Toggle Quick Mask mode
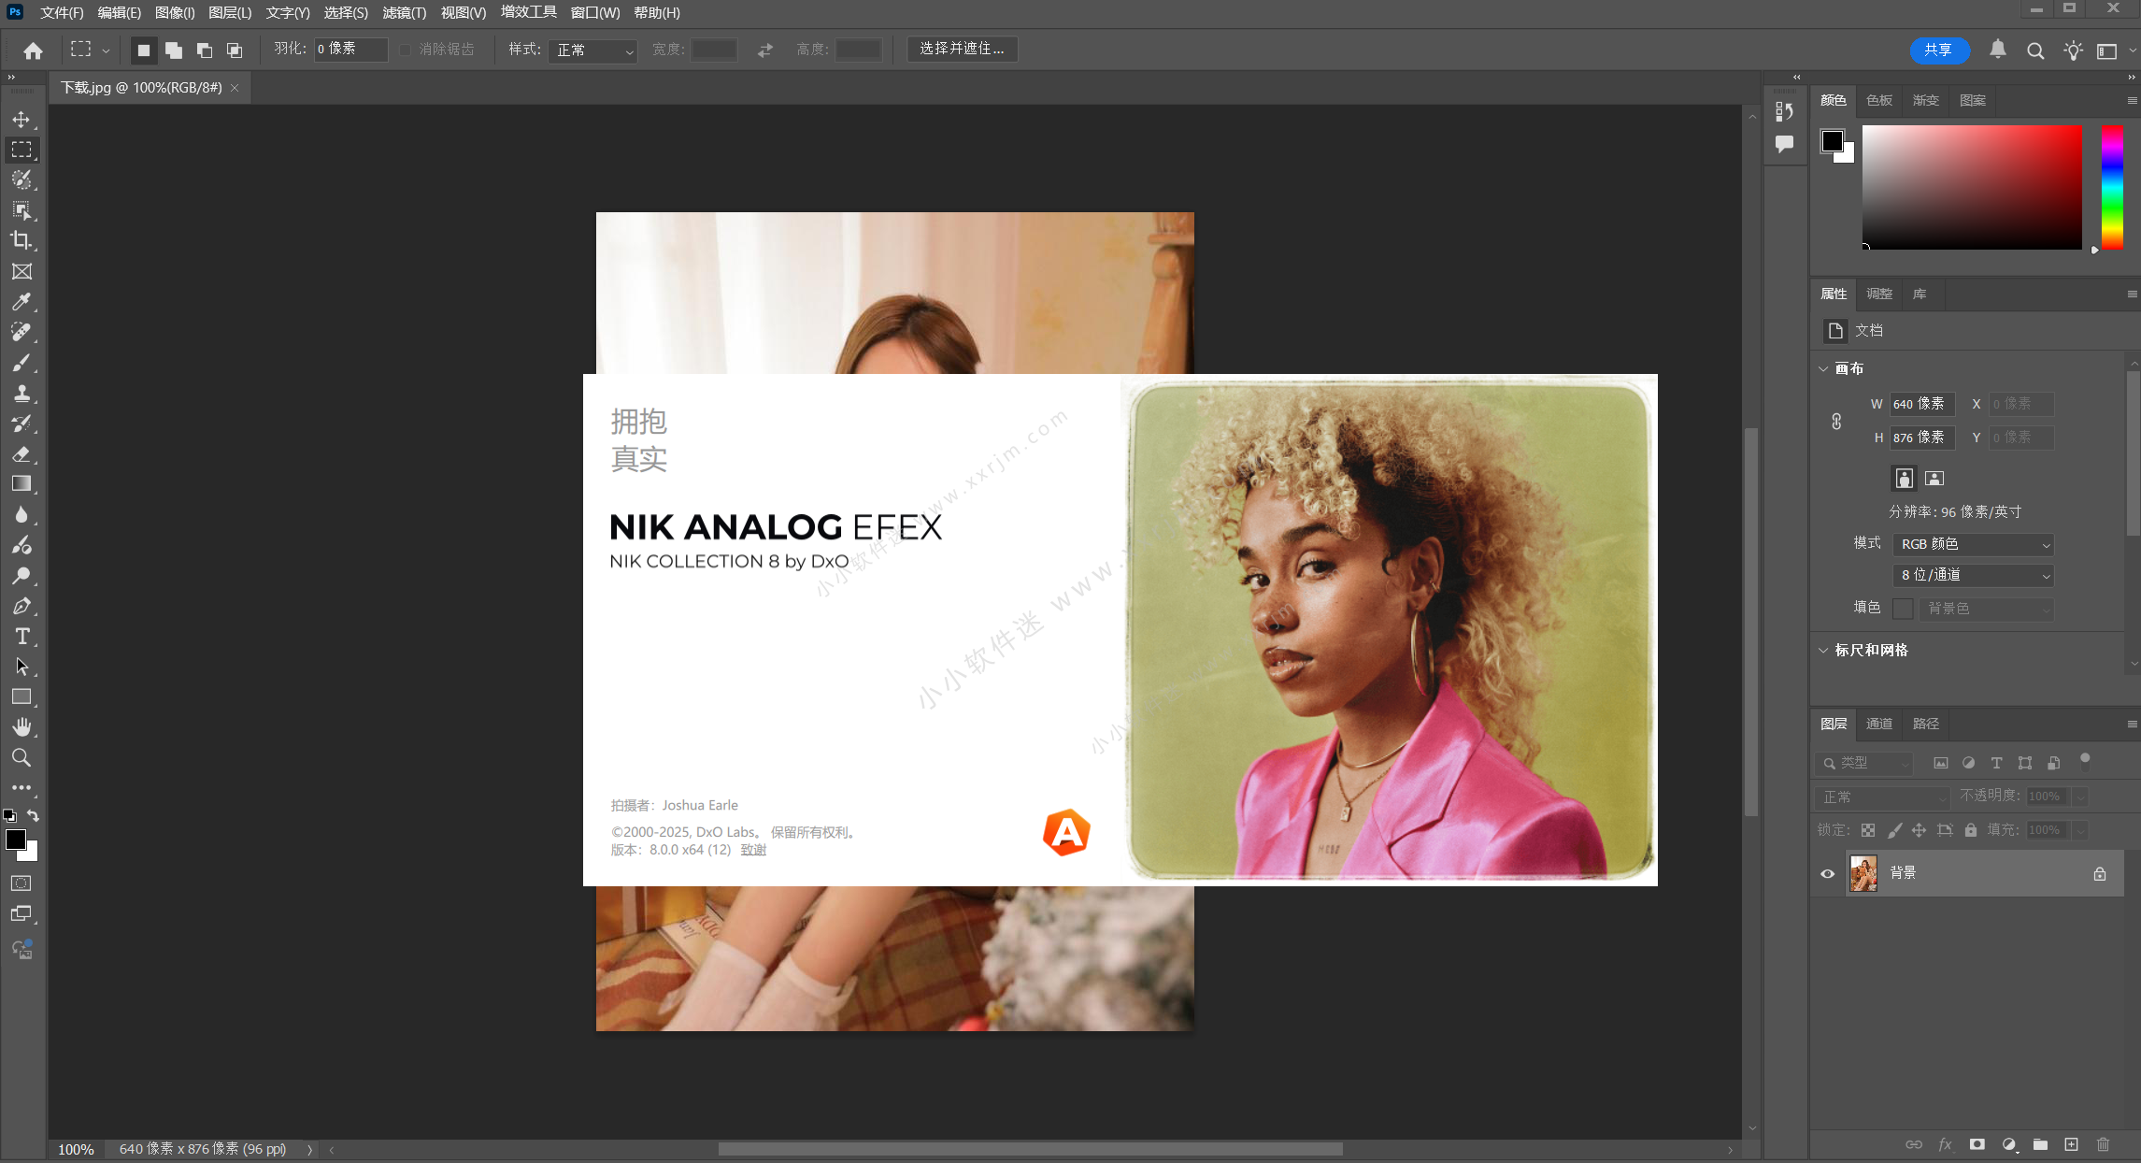Image resolution: width=2141 pixels, height=1163 pixels. click(x=21, y=883)
